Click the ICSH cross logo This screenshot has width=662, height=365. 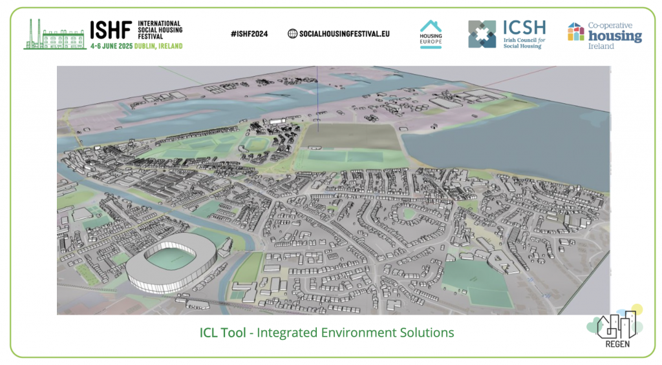click(x=482, y=34)
